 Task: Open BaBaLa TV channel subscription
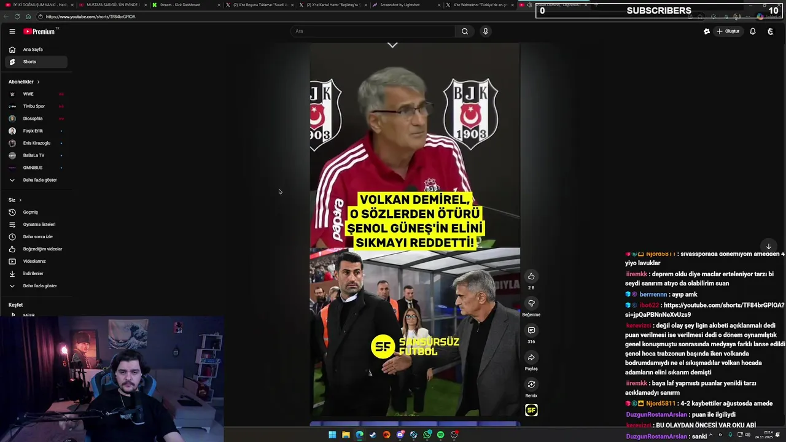[36, 155]
